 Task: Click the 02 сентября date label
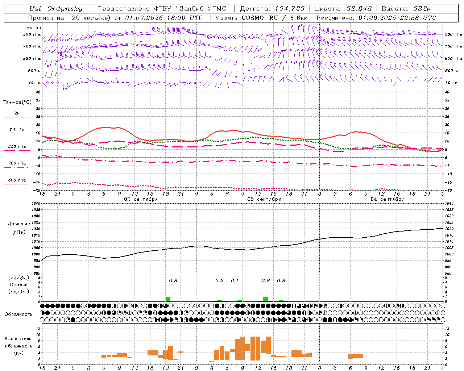click(141, 199)
